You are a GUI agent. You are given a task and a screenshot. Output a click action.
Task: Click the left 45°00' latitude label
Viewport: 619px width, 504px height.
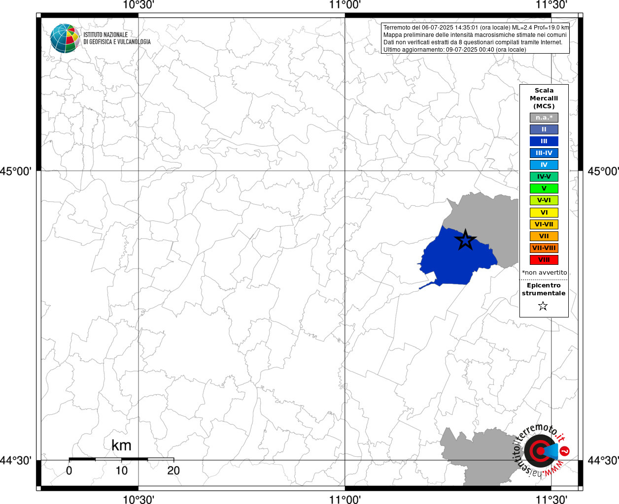[16, 171]
